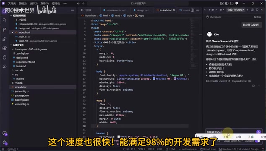Close the index.html editor tab
Screen dimensions: 266x151
pyautogui.click(x=174, y=10)
